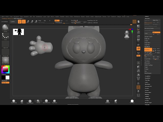Select the DamStandard brush shortcut
This screenshot has width=163, height=122.
(x=30, y=102)
